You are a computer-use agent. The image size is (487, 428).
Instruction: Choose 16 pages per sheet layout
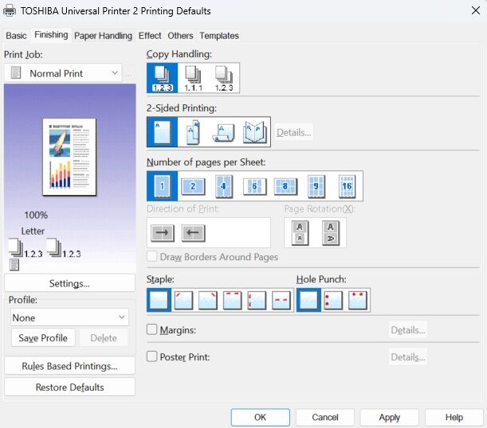click(347, 186)
